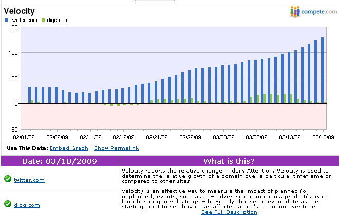Click the 02/16/09 x-axis label

(123, 137)
